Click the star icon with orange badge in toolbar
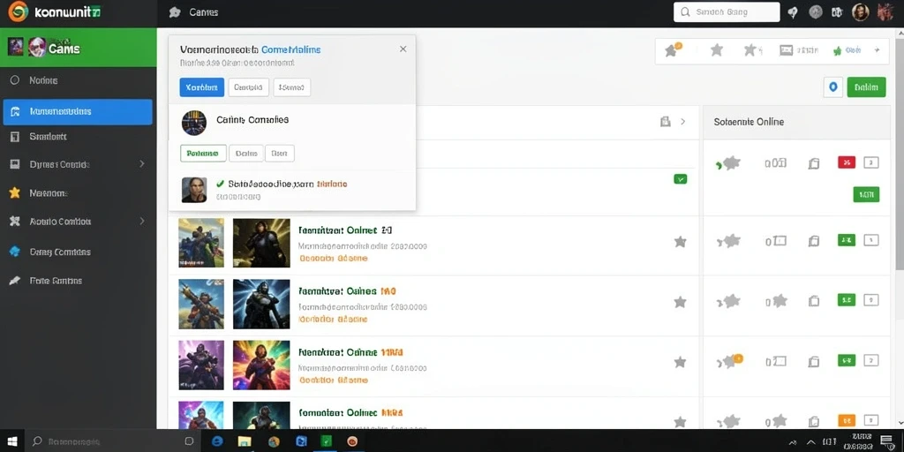The height and width of the screenshot is (452, 904). click(x=673, y=50)
